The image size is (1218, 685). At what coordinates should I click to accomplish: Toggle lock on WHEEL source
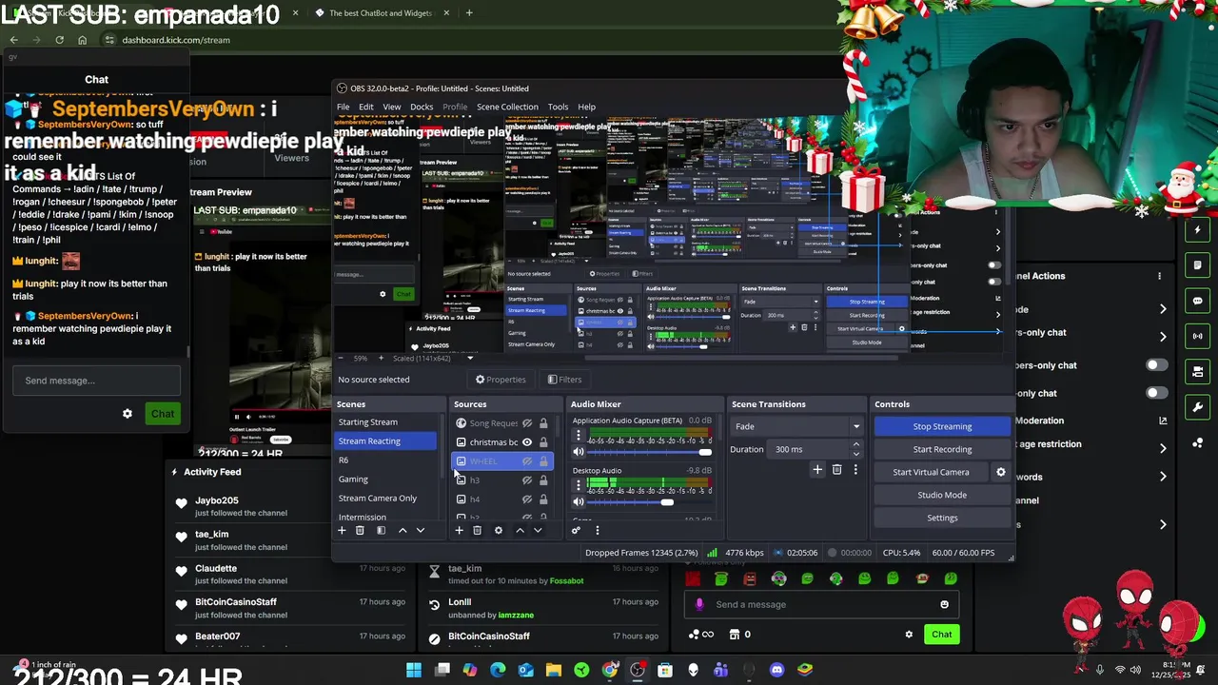pos(543,461)
